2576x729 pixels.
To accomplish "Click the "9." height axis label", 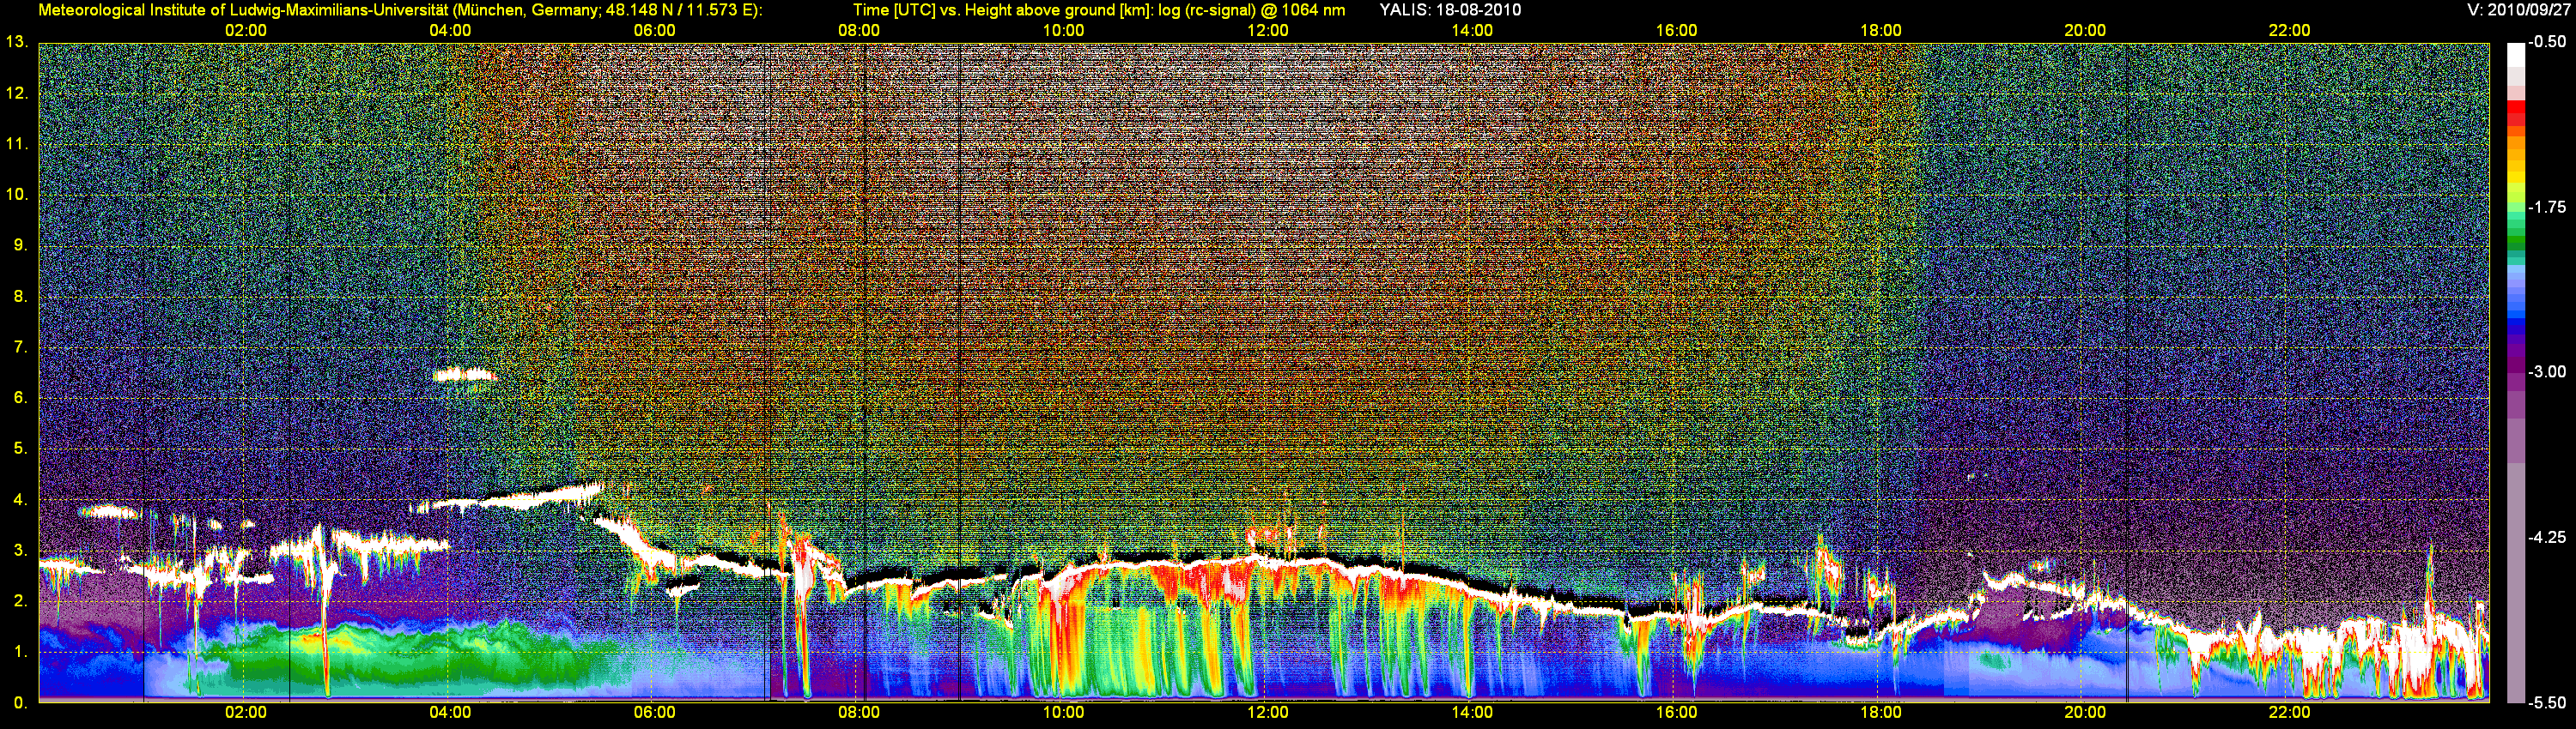I will (x=20, y=245).
